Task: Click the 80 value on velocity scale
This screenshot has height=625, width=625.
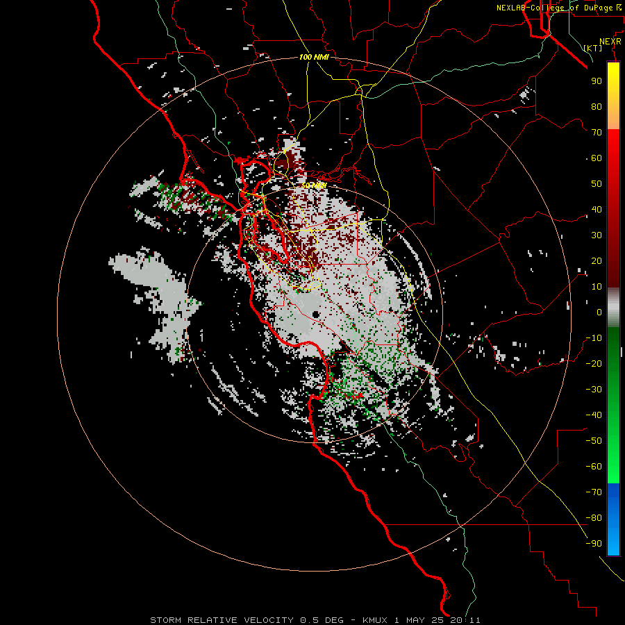Action: 597,107
